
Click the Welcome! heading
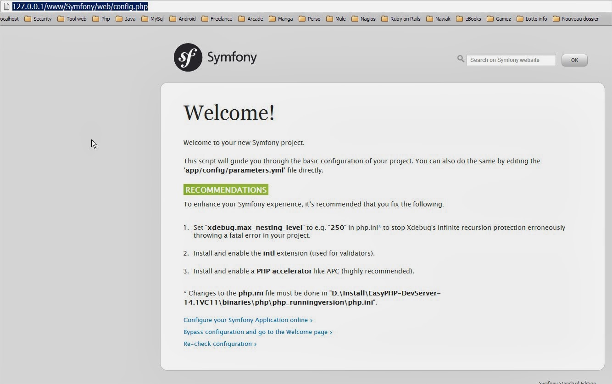(229, 112)
